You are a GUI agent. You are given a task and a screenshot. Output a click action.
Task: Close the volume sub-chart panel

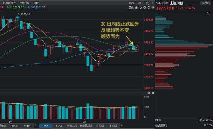point(149,93)
